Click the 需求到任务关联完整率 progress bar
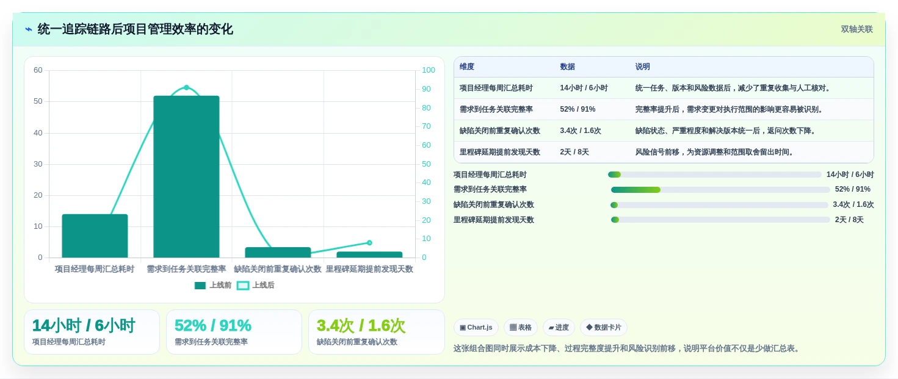898x379 pixels. tap(720, 190)
